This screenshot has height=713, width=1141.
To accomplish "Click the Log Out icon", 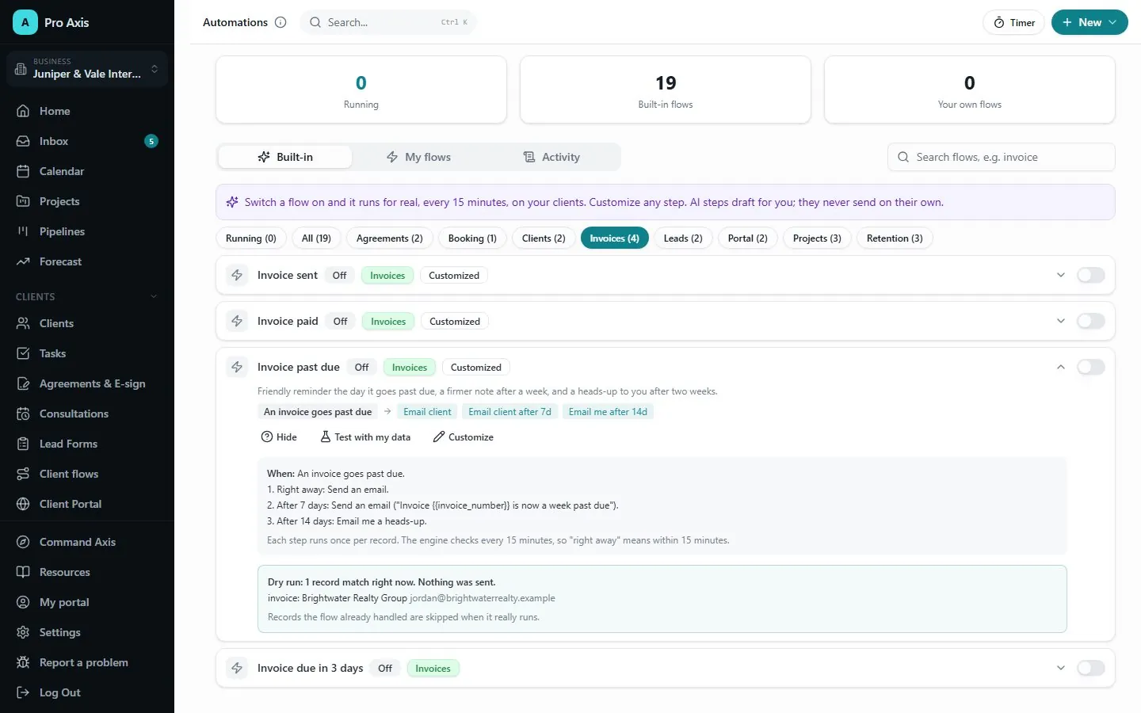I will tap(23, 692).
